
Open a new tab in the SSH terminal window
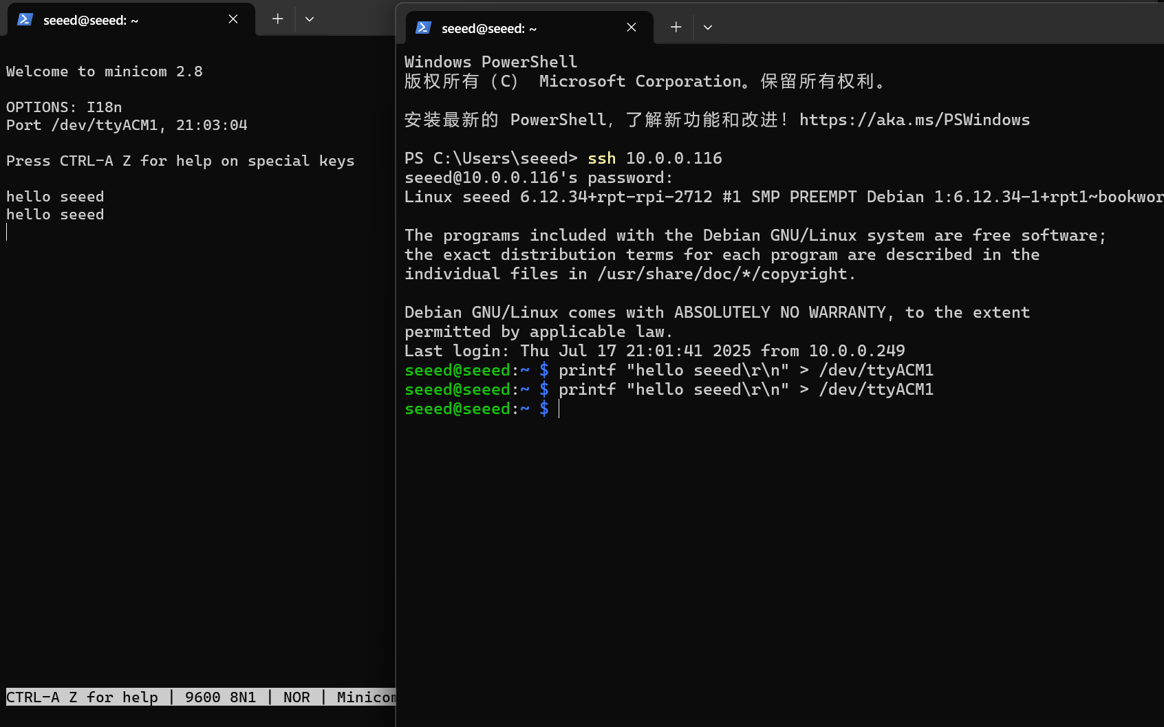pos(676,28)
